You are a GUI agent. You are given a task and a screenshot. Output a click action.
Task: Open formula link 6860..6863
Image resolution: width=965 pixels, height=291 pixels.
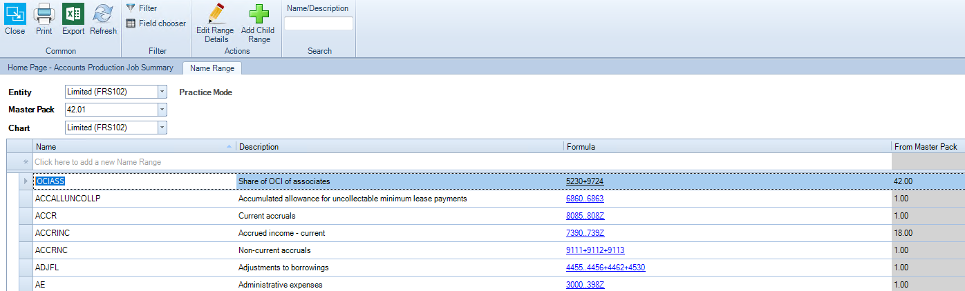[x=585, y=199]
